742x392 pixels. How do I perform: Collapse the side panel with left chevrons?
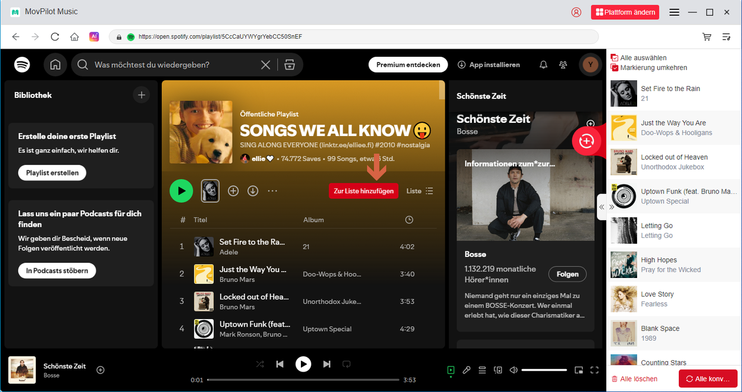pyautogui.click(x=602, y=207)
